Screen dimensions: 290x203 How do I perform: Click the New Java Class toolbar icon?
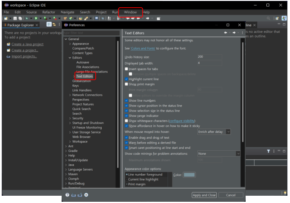tap(71, 19)
